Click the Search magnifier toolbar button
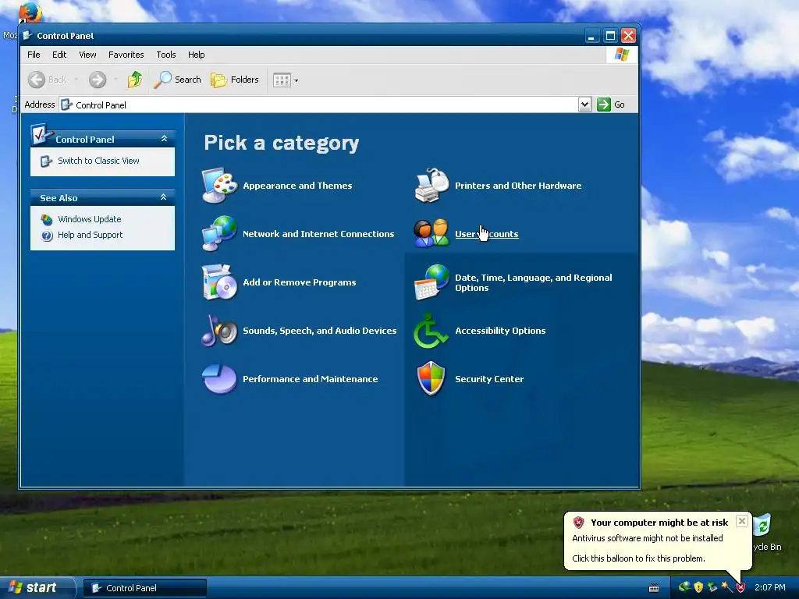Viewport: 799px width, 599px height. (x=177, y=80)
